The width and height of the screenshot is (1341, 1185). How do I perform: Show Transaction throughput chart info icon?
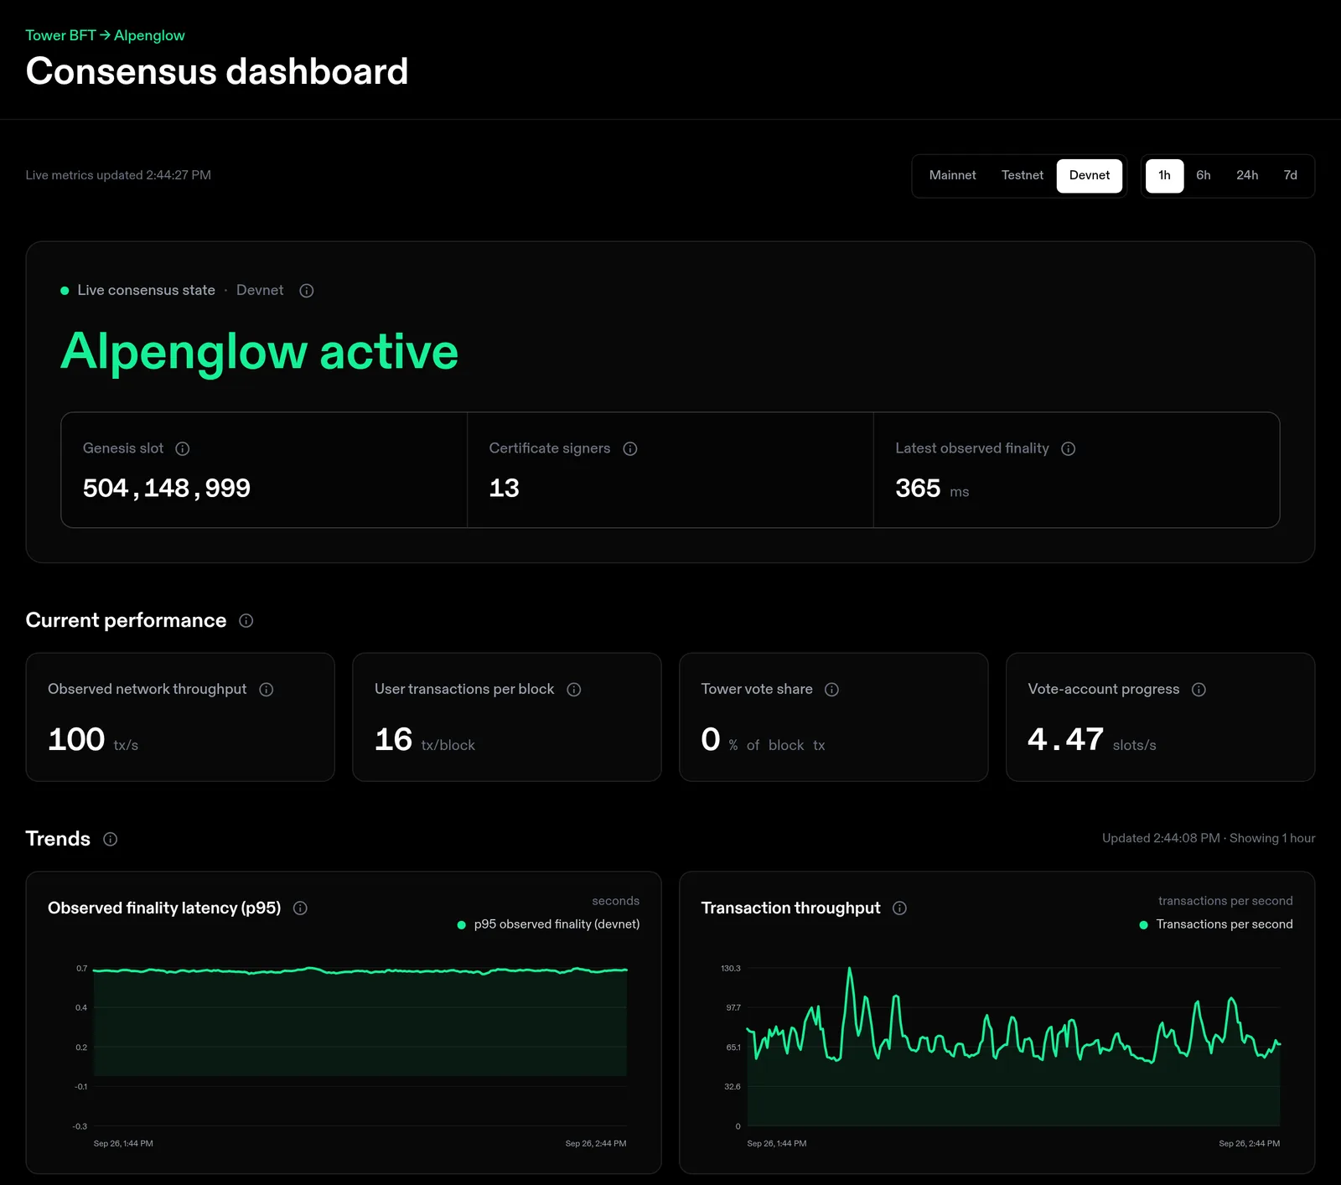(x=900, y=908)
